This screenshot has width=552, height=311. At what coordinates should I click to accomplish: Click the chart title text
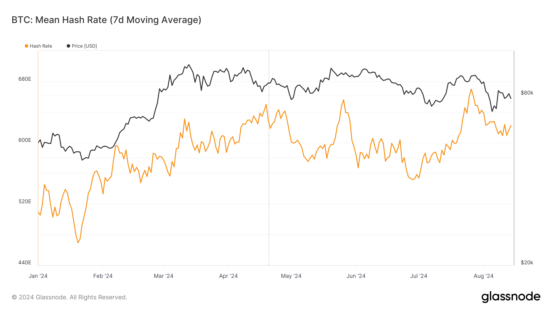click(x=106, y=20)
